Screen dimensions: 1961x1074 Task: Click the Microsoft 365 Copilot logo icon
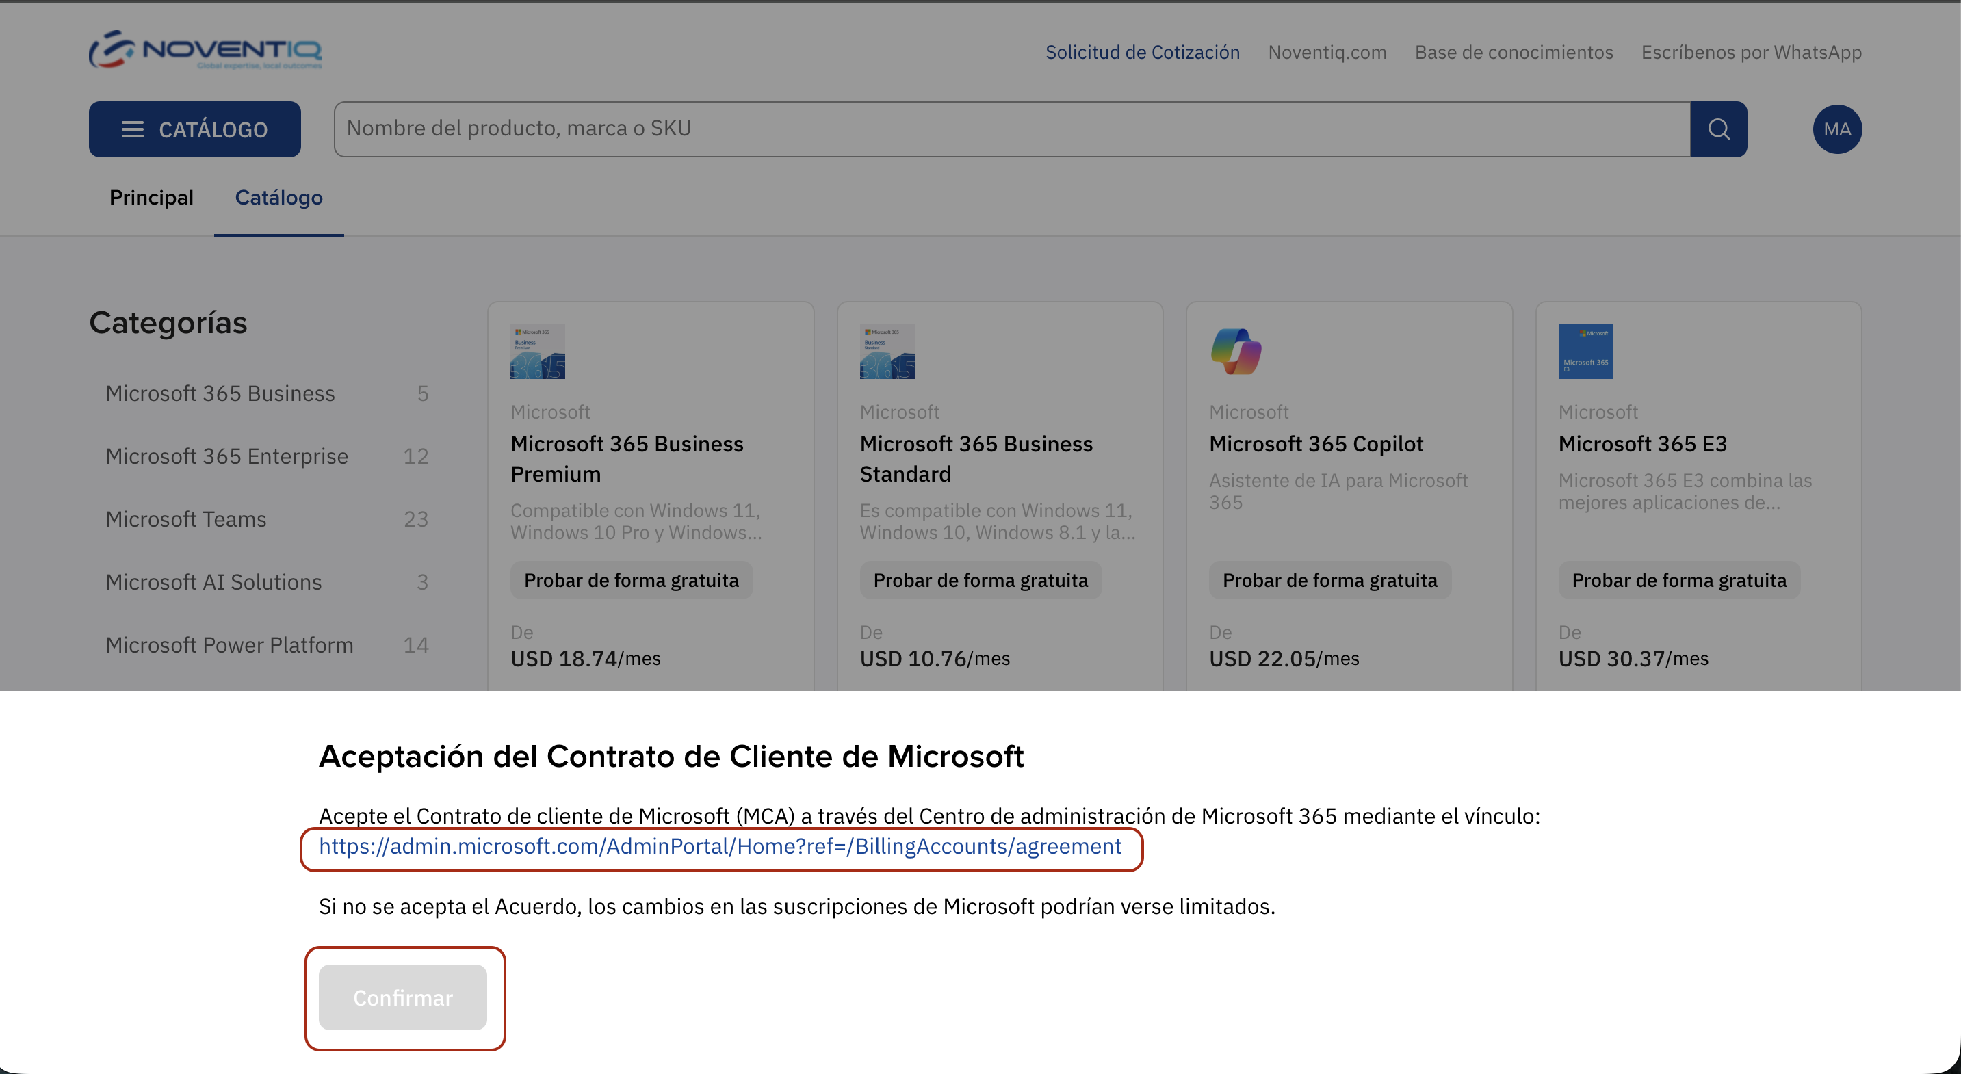[1236, 352]
